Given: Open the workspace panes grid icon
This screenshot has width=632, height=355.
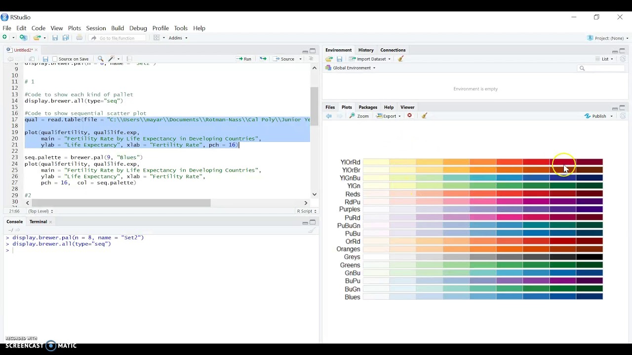Looking at the screenshot, I should point(157,38).
